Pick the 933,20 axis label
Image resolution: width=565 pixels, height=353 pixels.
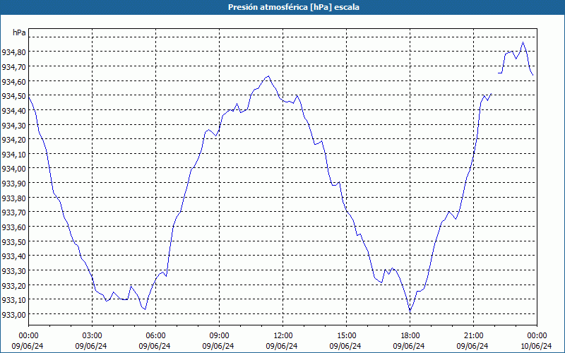point(13,285)
